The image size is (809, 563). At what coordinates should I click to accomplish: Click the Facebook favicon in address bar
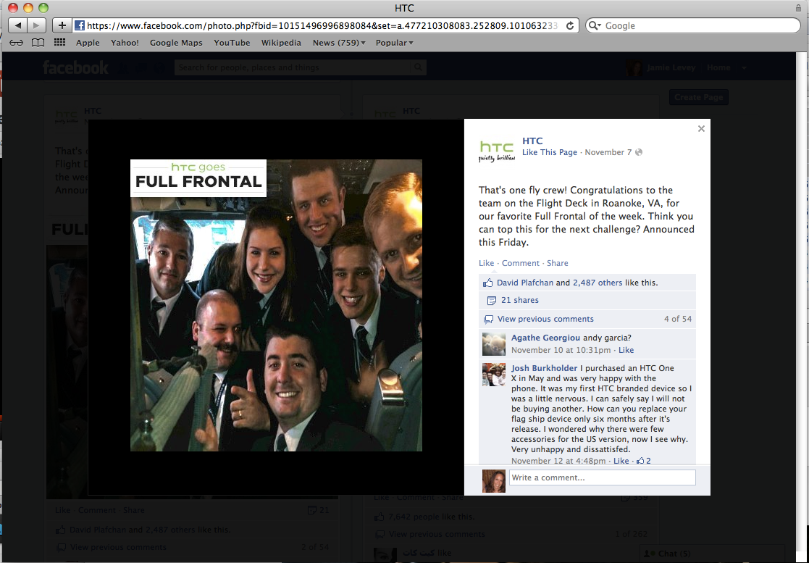click(80, 26)
